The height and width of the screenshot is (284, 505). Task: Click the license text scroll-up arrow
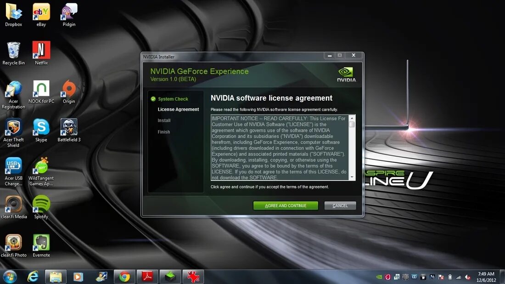[x=352, y=118]
